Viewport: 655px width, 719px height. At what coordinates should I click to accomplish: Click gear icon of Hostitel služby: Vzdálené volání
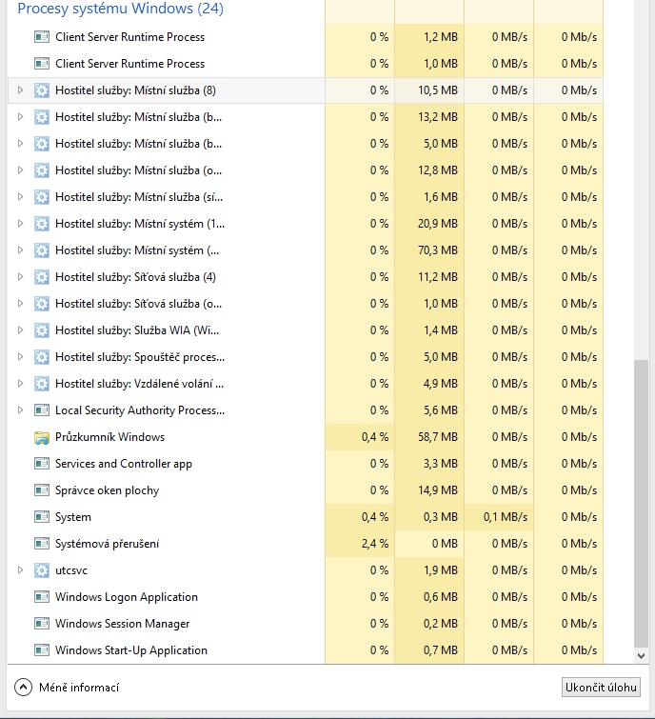tap(42, 384)
